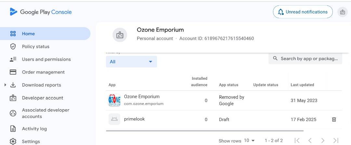
Task: Click the Search by app or package field
Action: tap(305, 58)
